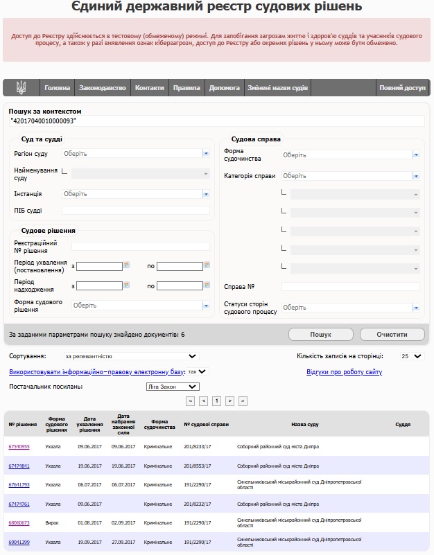Focus the Реєстраційний № рішення field
Image resolution: width=434 pixels, height=555 pixels.
tap(141, 247)
